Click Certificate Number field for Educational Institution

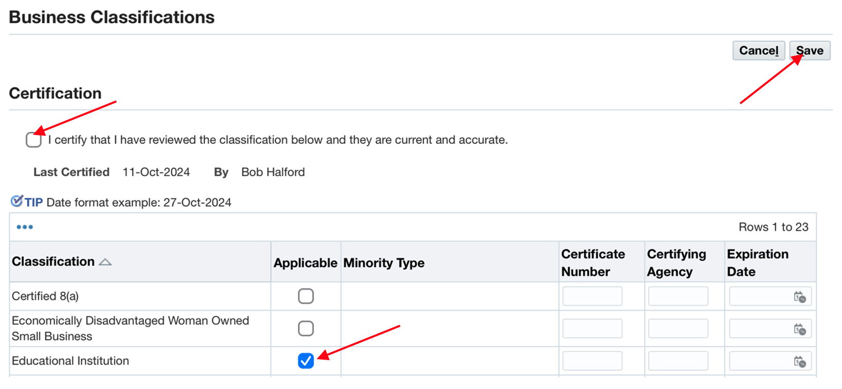point(592,361)
